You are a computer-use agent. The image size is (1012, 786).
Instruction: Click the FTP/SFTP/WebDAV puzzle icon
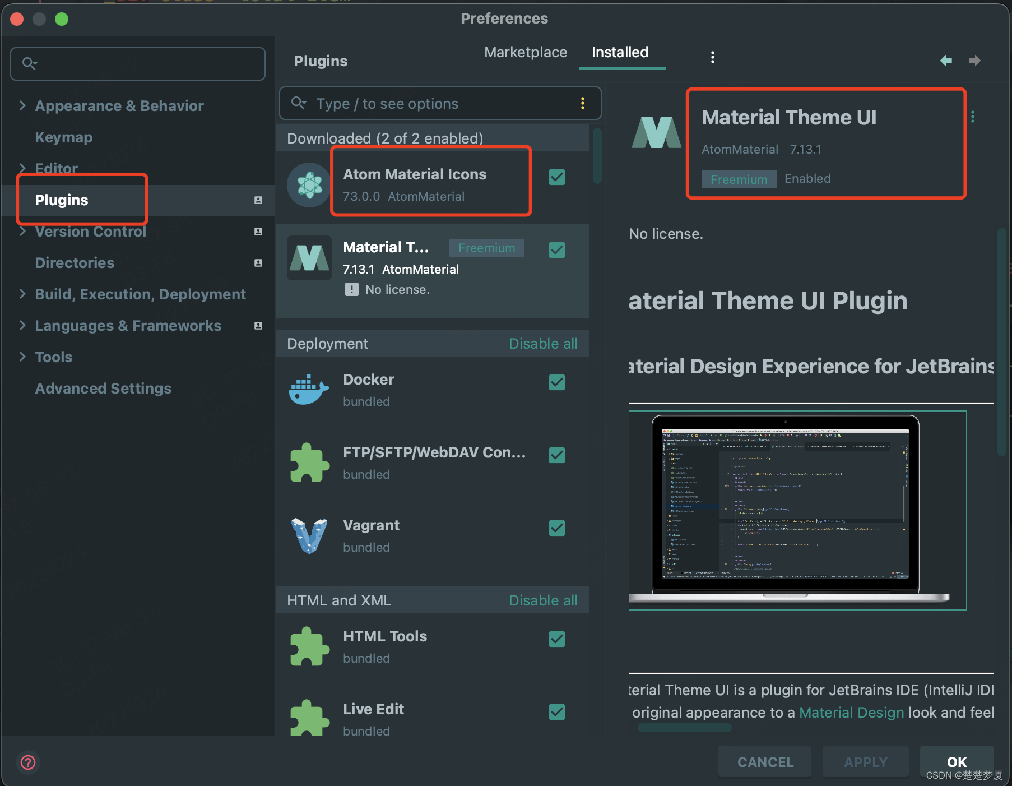click(x=309, y=463)
